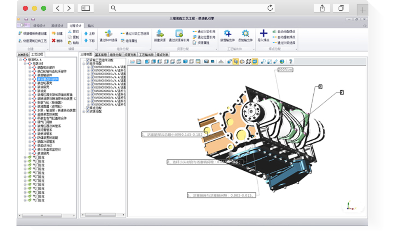The image size is (402, 232).
Task: Click the 新增输出件 gear icon
Action: 227,34
